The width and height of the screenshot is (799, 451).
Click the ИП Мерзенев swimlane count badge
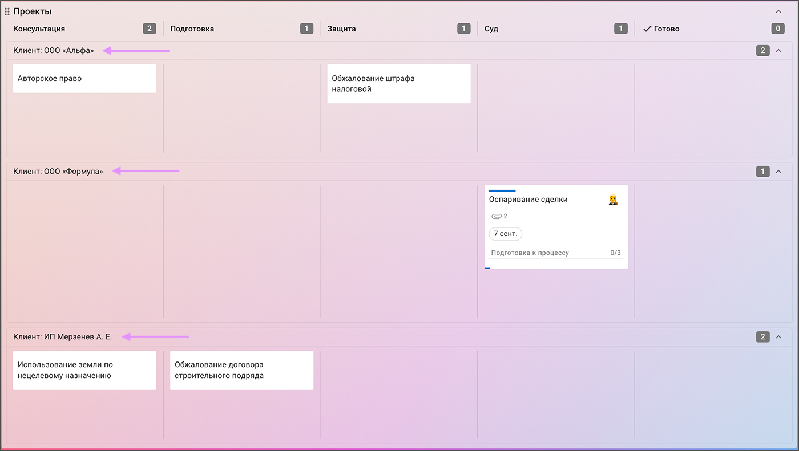(x=762, y=337)
